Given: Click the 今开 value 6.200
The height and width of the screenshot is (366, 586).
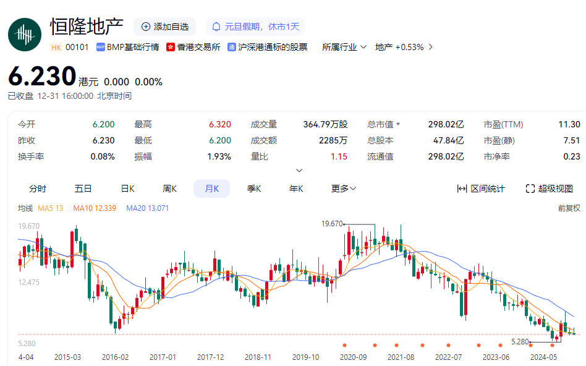Looking at the screenshot, I should [x=103, y=124].
